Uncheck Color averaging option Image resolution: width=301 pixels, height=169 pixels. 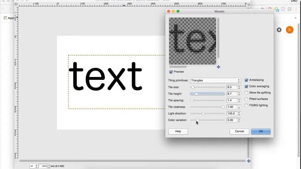[x=246, y=86]
